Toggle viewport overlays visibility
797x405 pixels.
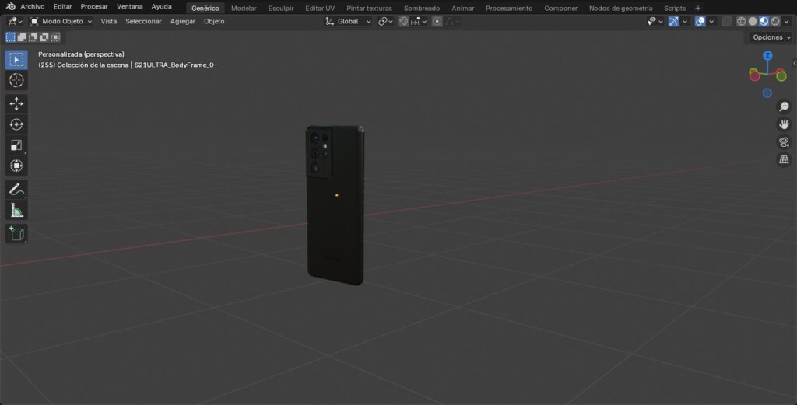pos(700,21)
